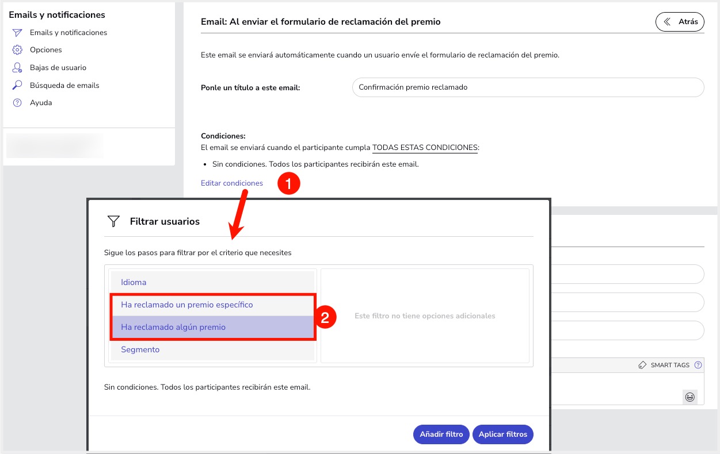Open Opciones via the gear icon
Image resolution: width=720 pixels, height=454 pixels.
tap(18, 50)
